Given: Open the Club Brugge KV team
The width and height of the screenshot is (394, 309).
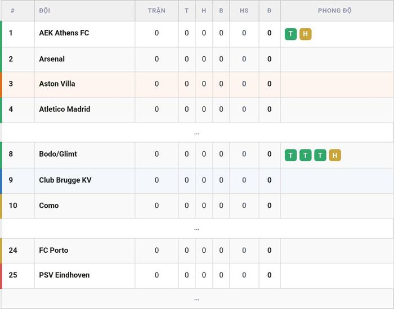Looking at the screenshot, I should click(65, 180).
